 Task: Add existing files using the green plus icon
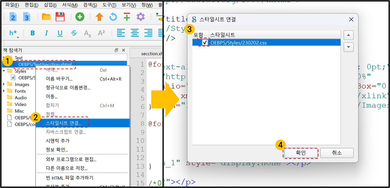[x=80, y=17]
